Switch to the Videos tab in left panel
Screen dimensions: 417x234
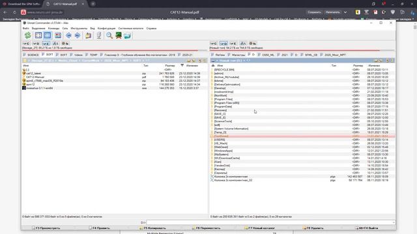(76, 55)
